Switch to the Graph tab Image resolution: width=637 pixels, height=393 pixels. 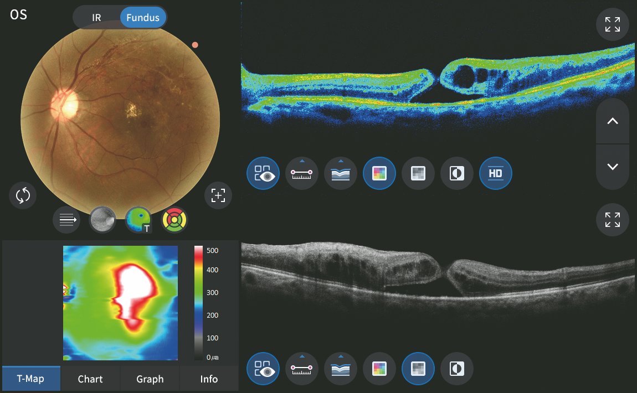click(x=150, y=379)
